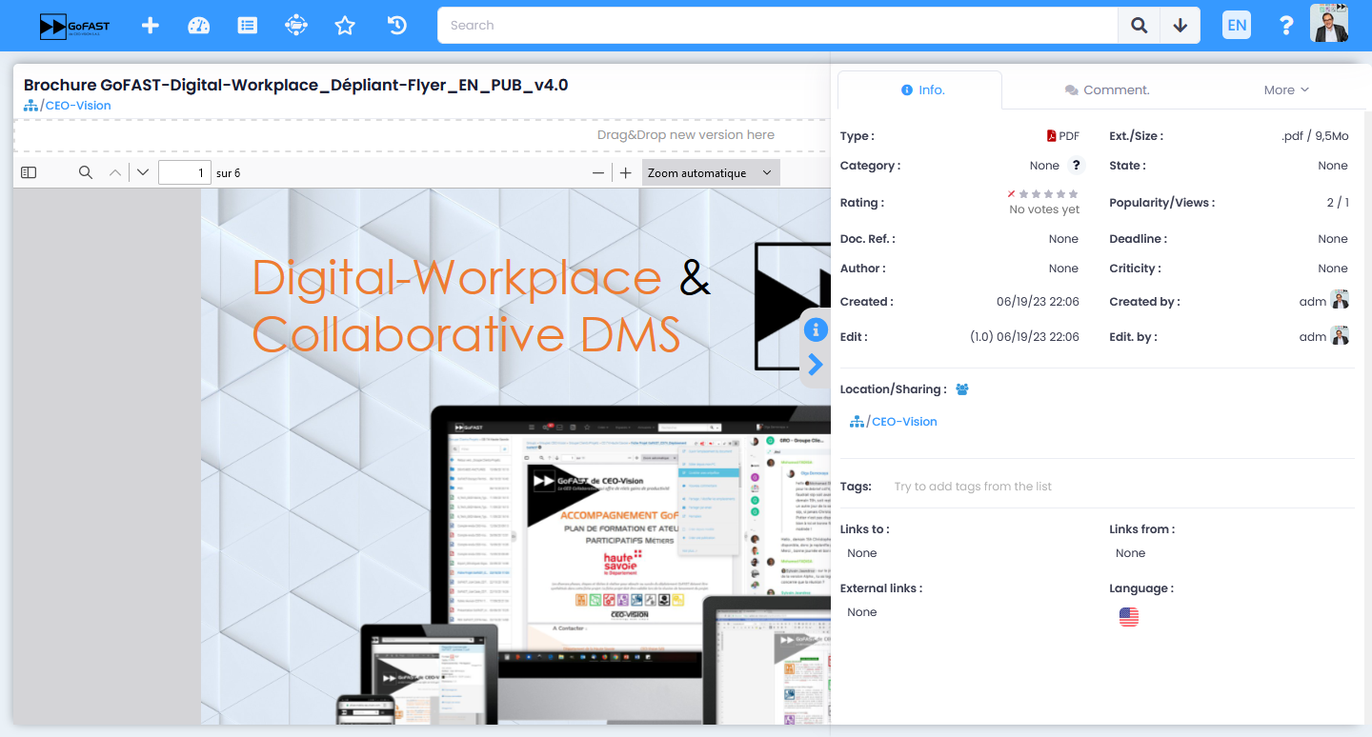1372x737 pixels.
Task: Switch language with EN button
Action: click(x=1237, y=26)
